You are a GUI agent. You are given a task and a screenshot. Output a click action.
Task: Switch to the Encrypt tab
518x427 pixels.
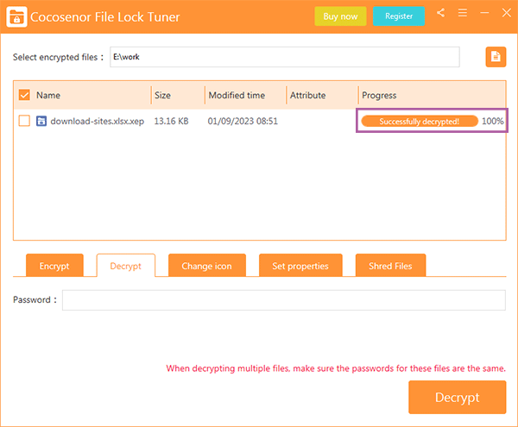point(54,266)
